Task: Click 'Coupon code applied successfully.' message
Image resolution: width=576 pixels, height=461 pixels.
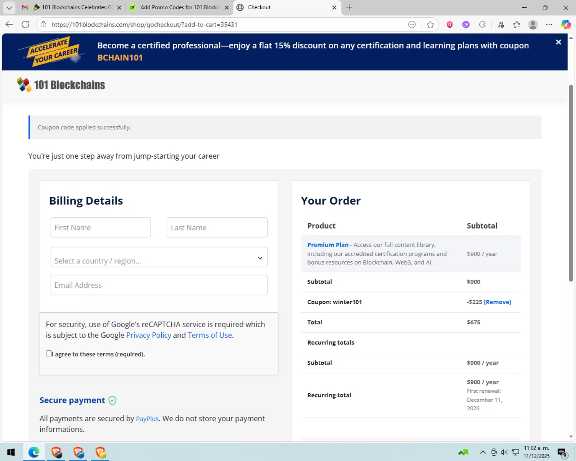Action: click(x=84, y=127)
